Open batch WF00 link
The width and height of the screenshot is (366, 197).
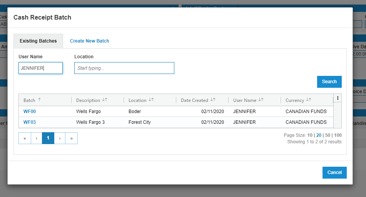coord(30,112)
